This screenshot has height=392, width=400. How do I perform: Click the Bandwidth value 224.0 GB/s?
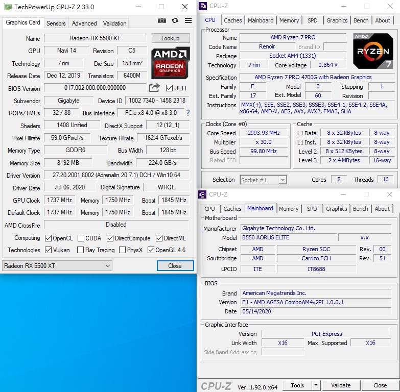pyautogui.click(x=162, y=163)
